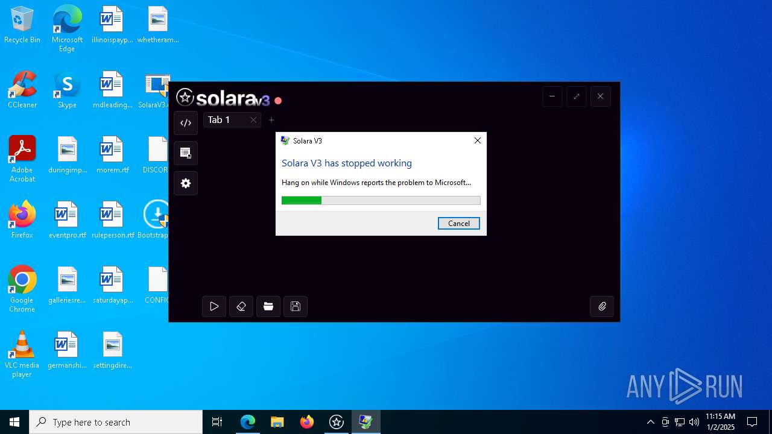
Task: Click the Execute play button in Solara
Action: click(x=214, y=307)
